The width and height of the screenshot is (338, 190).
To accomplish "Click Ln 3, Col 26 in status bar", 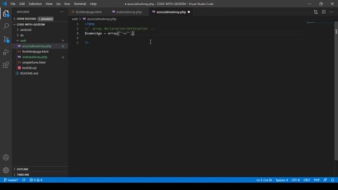I will 264,180.
